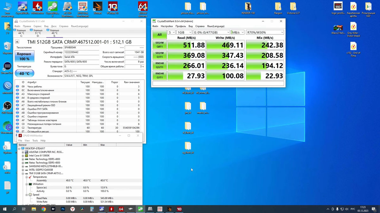The height and width of the screenshot is (213, 380).
Task: Open the Tools menu in HWMonitor
Action: (35, 141)
